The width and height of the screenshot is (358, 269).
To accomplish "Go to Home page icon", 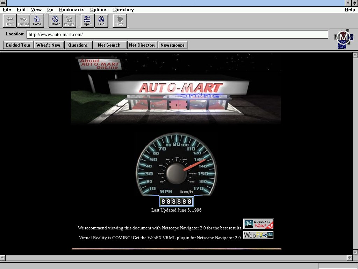I will click(x=37, y=21).
